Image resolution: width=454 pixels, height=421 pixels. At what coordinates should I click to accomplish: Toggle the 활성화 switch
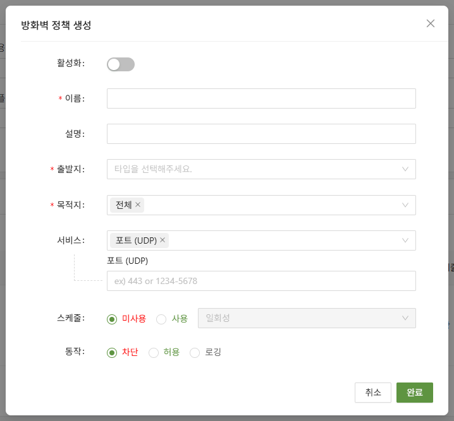point(121,64)
